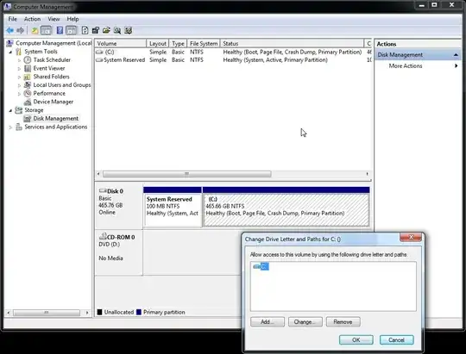466x354 pixels.
Task: Open the File menu
Action: tap(12, 19)
